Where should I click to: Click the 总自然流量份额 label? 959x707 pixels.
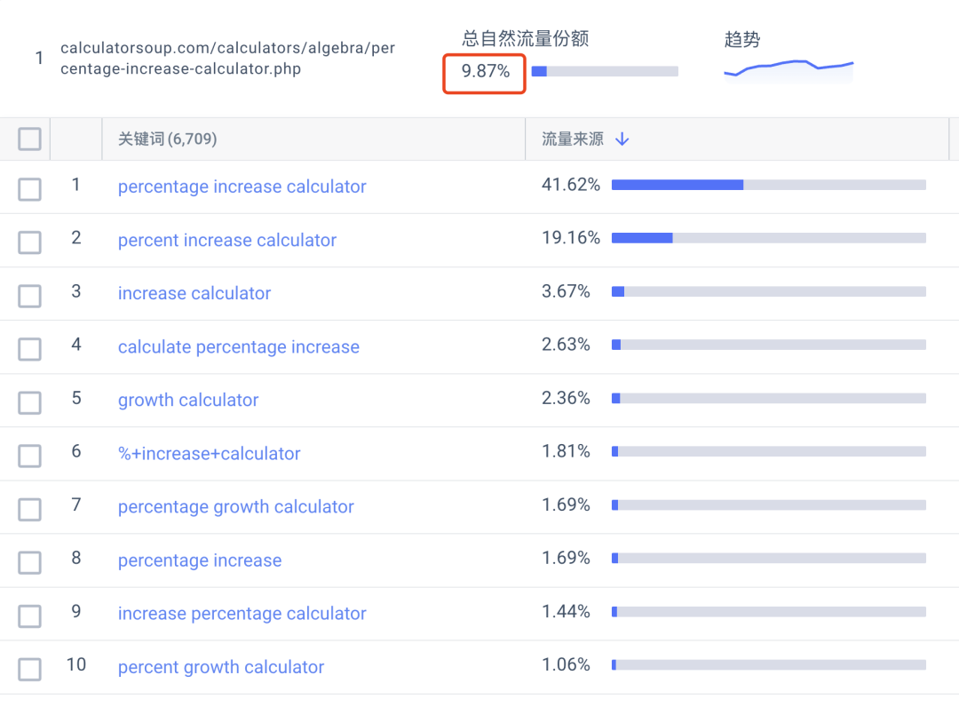(526, 38)
